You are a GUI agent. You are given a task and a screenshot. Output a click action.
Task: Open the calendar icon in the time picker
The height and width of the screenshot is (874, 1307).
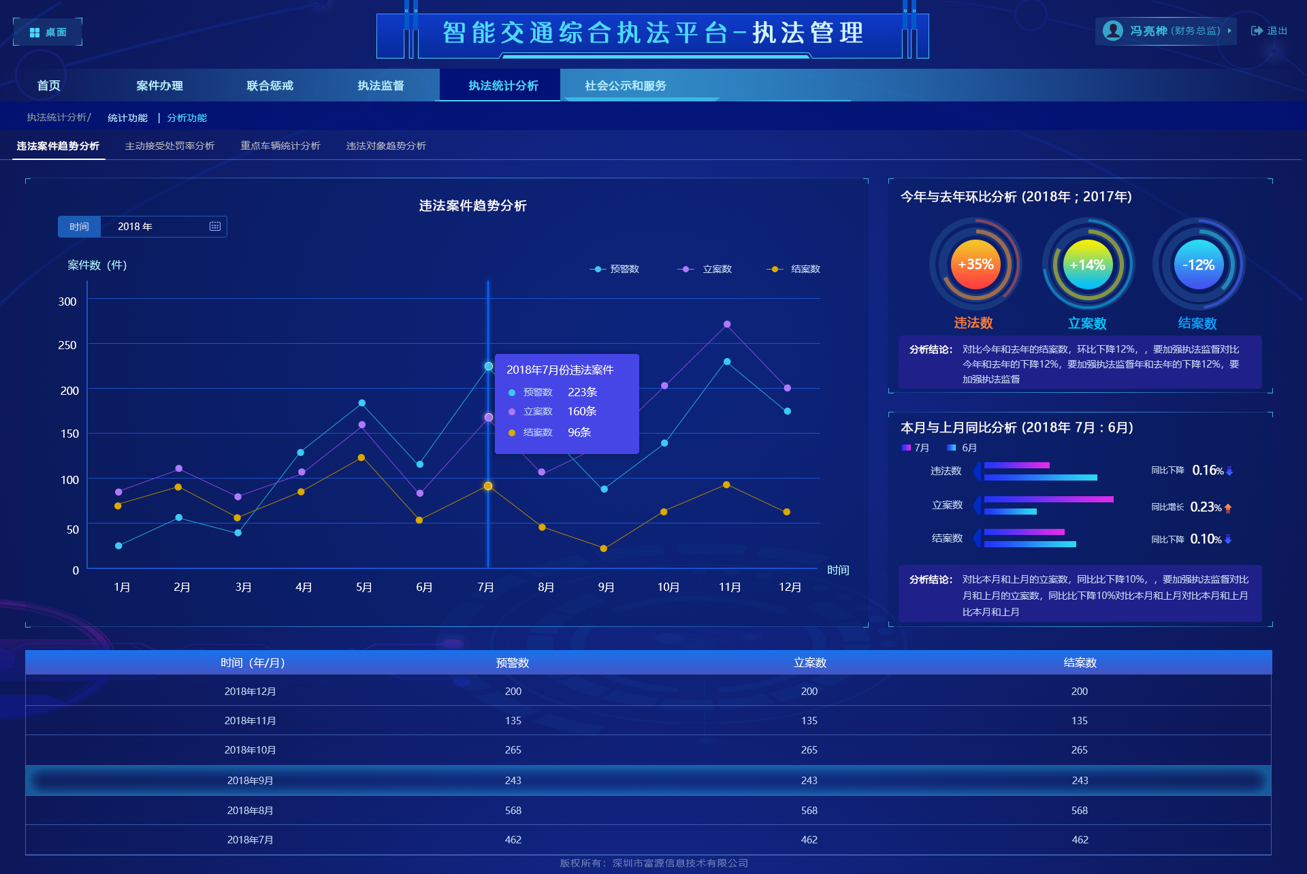[x=214, y=226]
